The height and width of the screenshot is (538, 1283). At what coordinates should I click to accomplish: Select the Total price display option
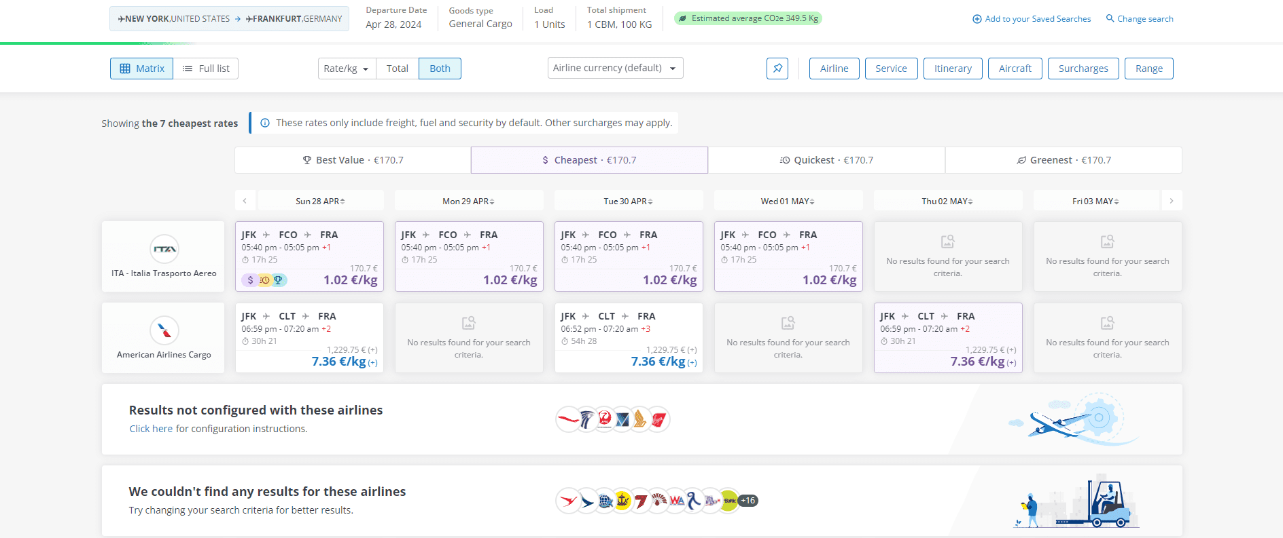tap(398, 69)
